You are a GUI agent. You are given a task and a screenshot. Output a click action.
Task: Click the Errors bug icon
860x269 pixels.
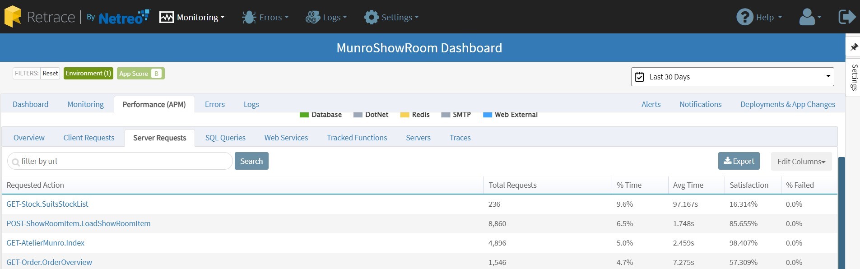(249, 17)
